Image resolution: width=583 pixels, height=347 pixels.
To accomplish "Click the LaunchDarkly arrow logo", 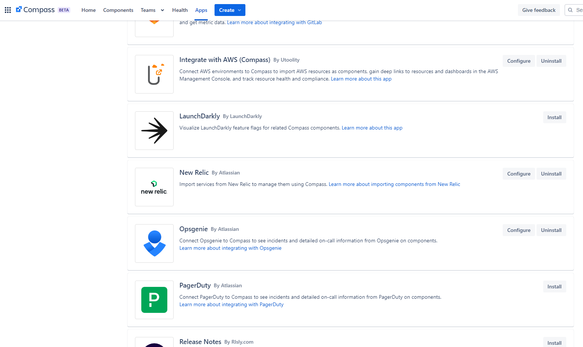I will point(154,131).
